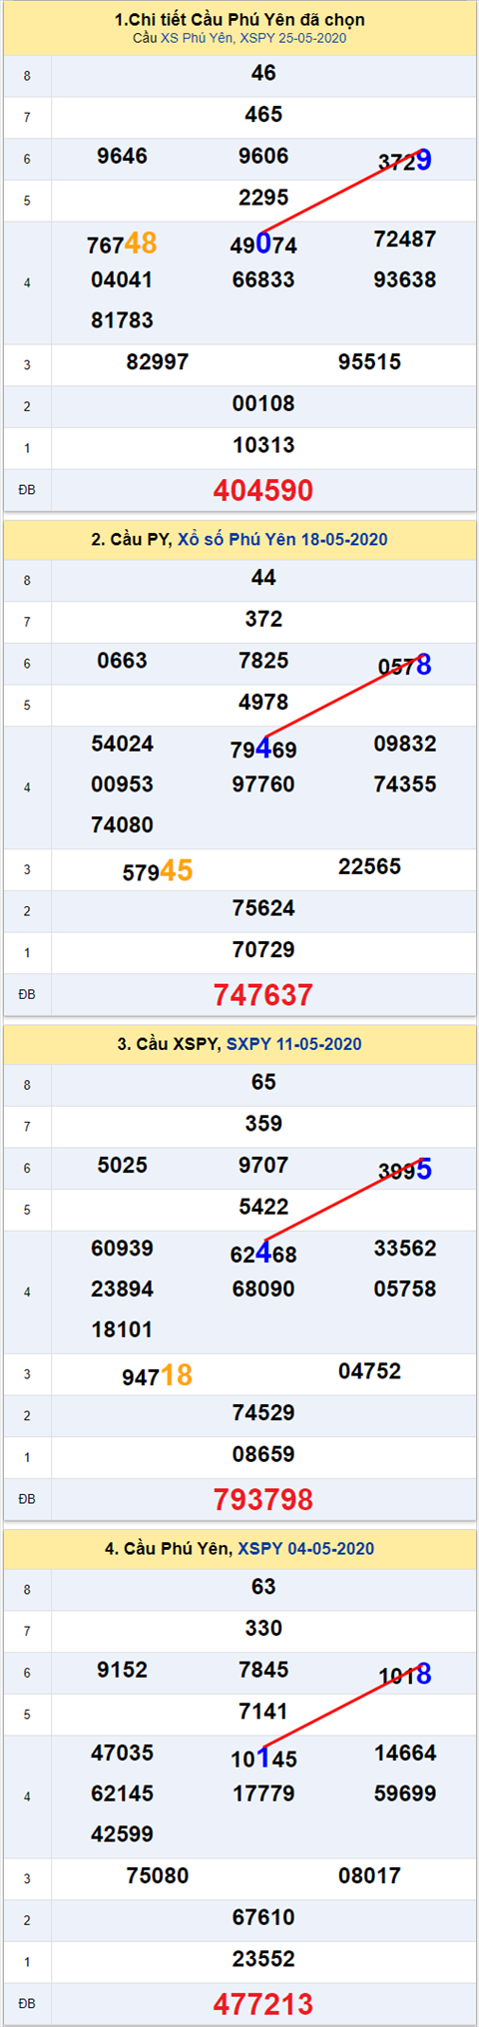The image size is (479, 2027).
Task: Click number 49074 with blue digit
Action: point(263,244)
